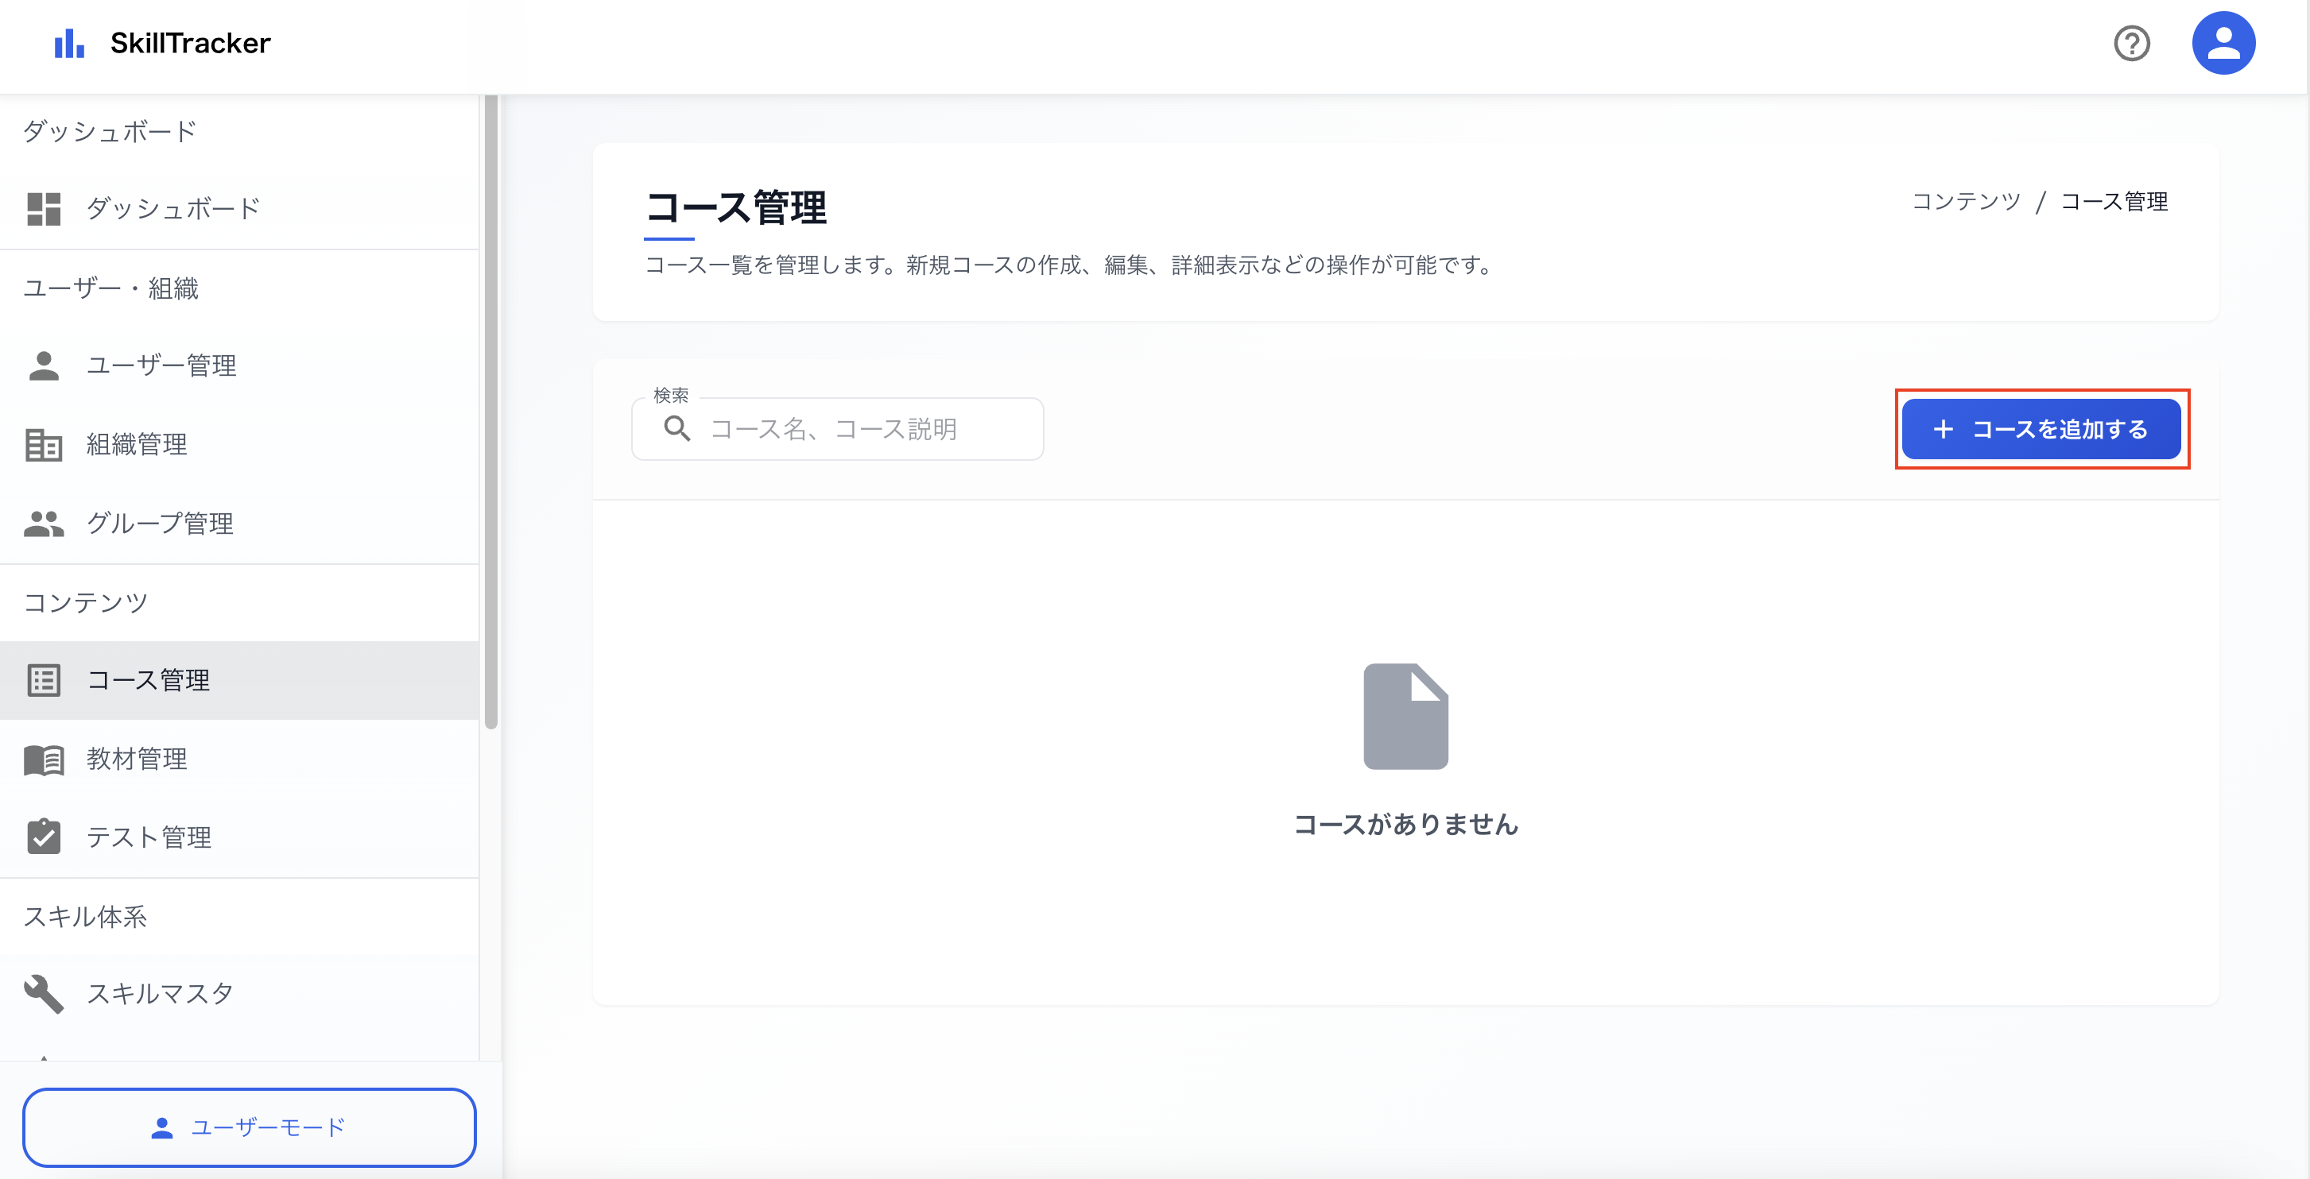
Task: Click コースを追加する button
Action: pos(2043,428)
